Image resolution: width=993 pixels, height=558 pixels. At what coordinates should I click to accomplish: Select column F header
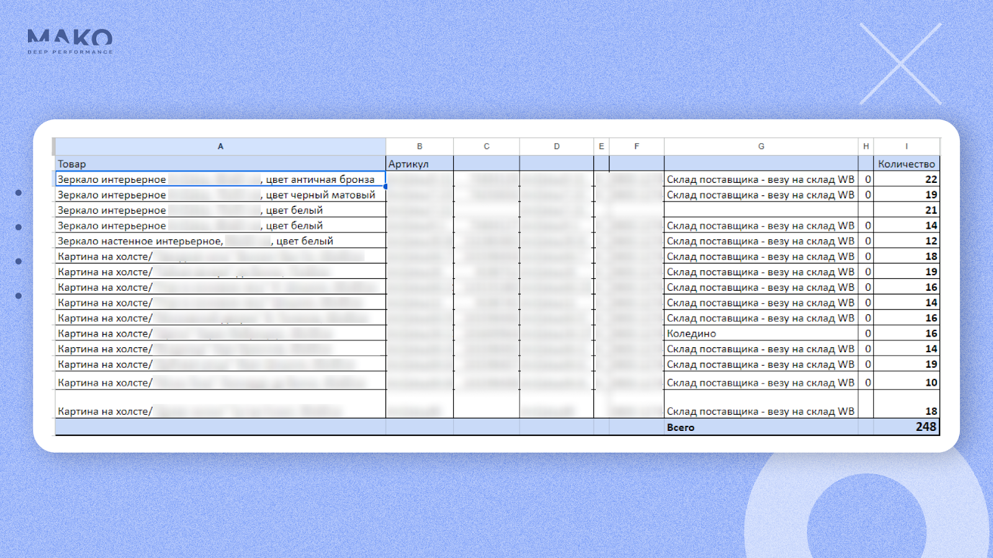[x=637, y=146]
